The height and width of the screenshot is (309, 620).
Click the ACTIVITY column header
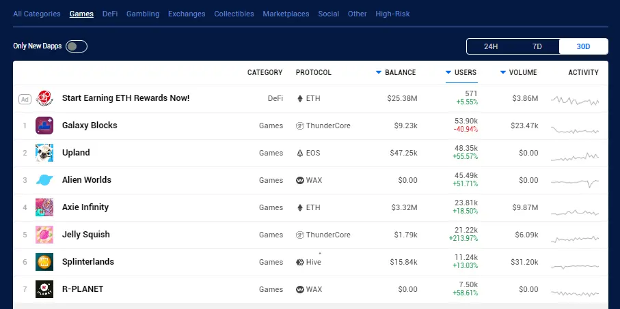583,72
